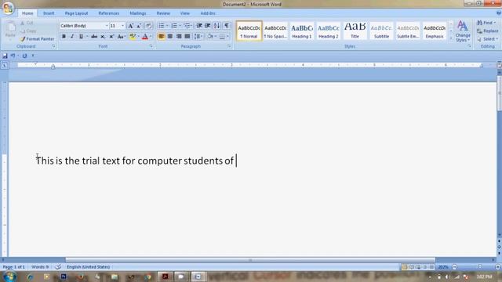Sort text with A-Z sort icon
Image resolution: width=502 pixels, height=282 pixels.
(x=217, y=26)
